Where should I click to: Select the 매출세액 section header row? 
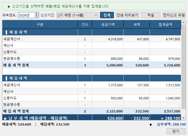click(92, 32)
